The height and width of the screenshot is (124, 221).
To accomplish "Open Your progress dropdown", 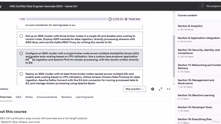I will [213, 6].
